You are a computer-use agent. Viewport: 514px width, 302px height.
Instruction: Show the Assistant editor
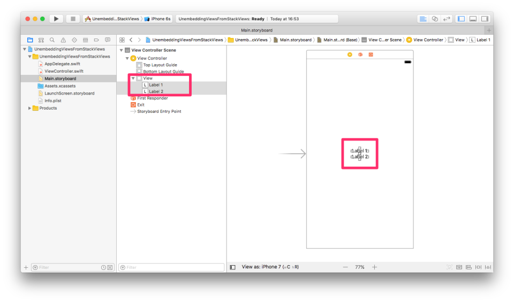pos(435,19)
